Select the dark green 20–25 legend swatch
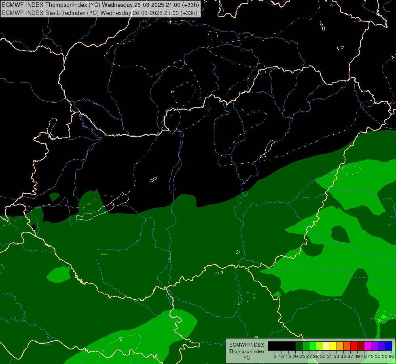The height and width of the screenshot is (364, 396). tap(299, 346)
